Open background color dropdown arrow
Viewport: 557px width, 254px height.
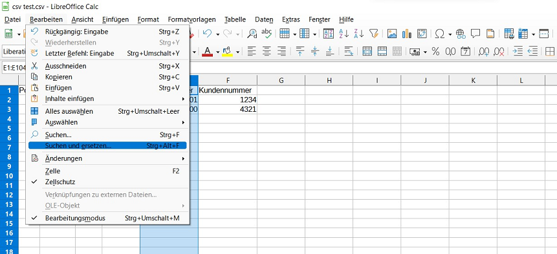(237, 52)
